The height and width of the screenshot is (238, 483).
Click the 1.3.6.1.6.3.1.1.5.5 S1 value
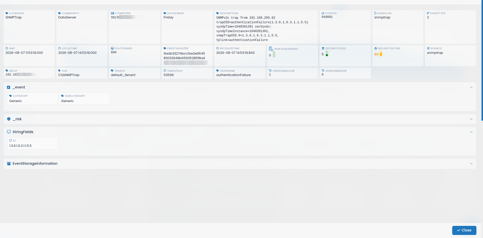pyautogui.click(x=20, y=146)
